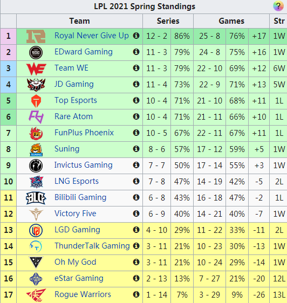Open info icon for ThunderTalk Gaming
The height and width of the screenshot is (303, 287).
[x=136, y=246]
